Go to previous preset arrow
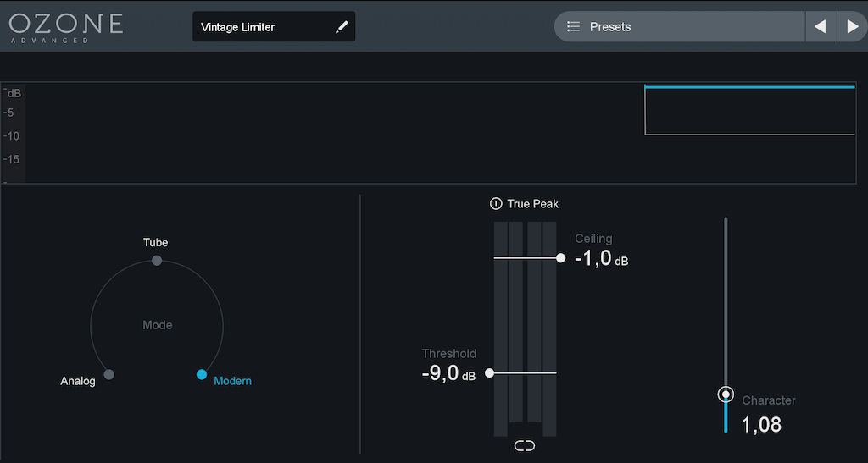 tap(820, 27)
